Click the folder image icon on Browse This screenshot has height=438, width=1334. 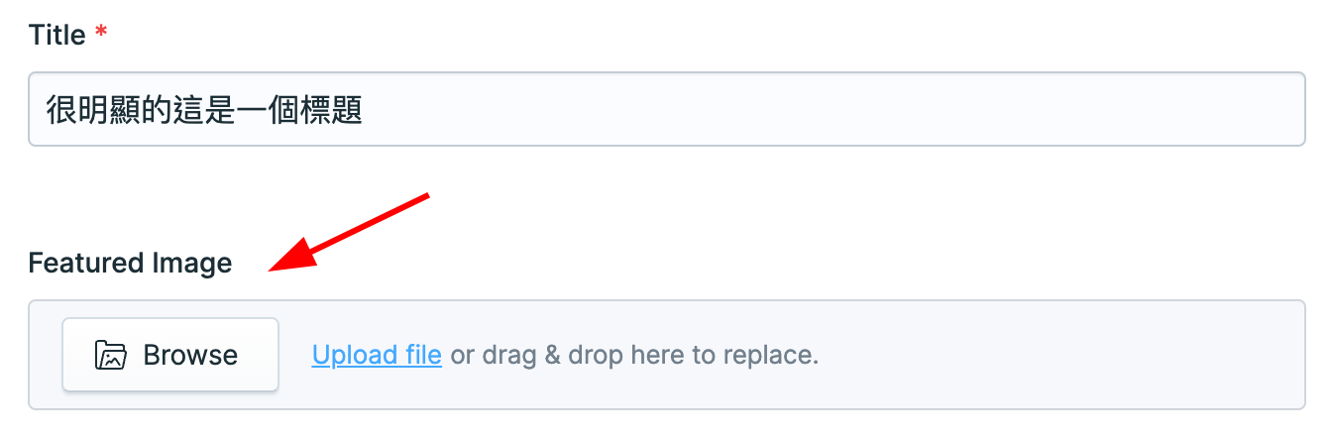(x=110, y=355)
